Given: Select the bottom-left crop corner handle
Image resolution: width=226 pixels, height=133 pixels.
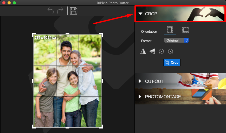Looking at the screenshot, I should tap(34, 127).
